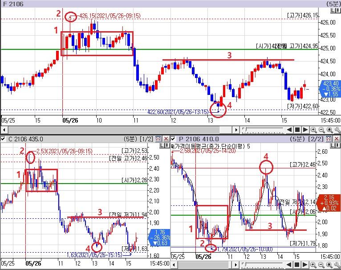This screenshot has width=341, height=270.
Task: Toggle the L button on C 2106 chart
Action: 162,145
